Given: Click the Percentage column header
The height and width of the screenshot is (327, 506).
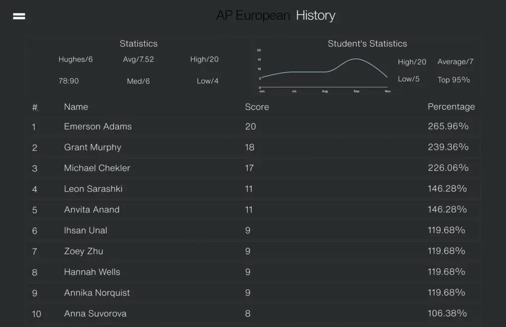Looking at the screenshot, I should pos(451,107).
